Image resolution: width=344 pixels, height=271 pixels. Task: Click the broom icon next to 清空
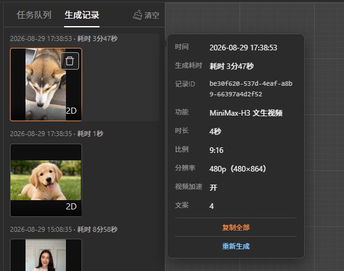(137, 15)
